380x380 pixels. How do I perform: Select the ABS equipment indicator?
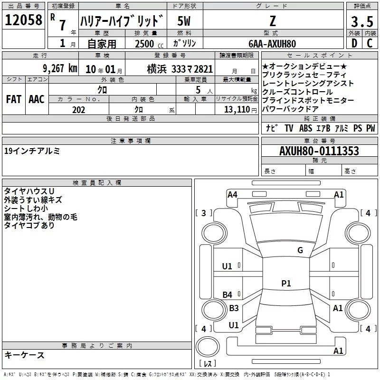pos(305,128)
